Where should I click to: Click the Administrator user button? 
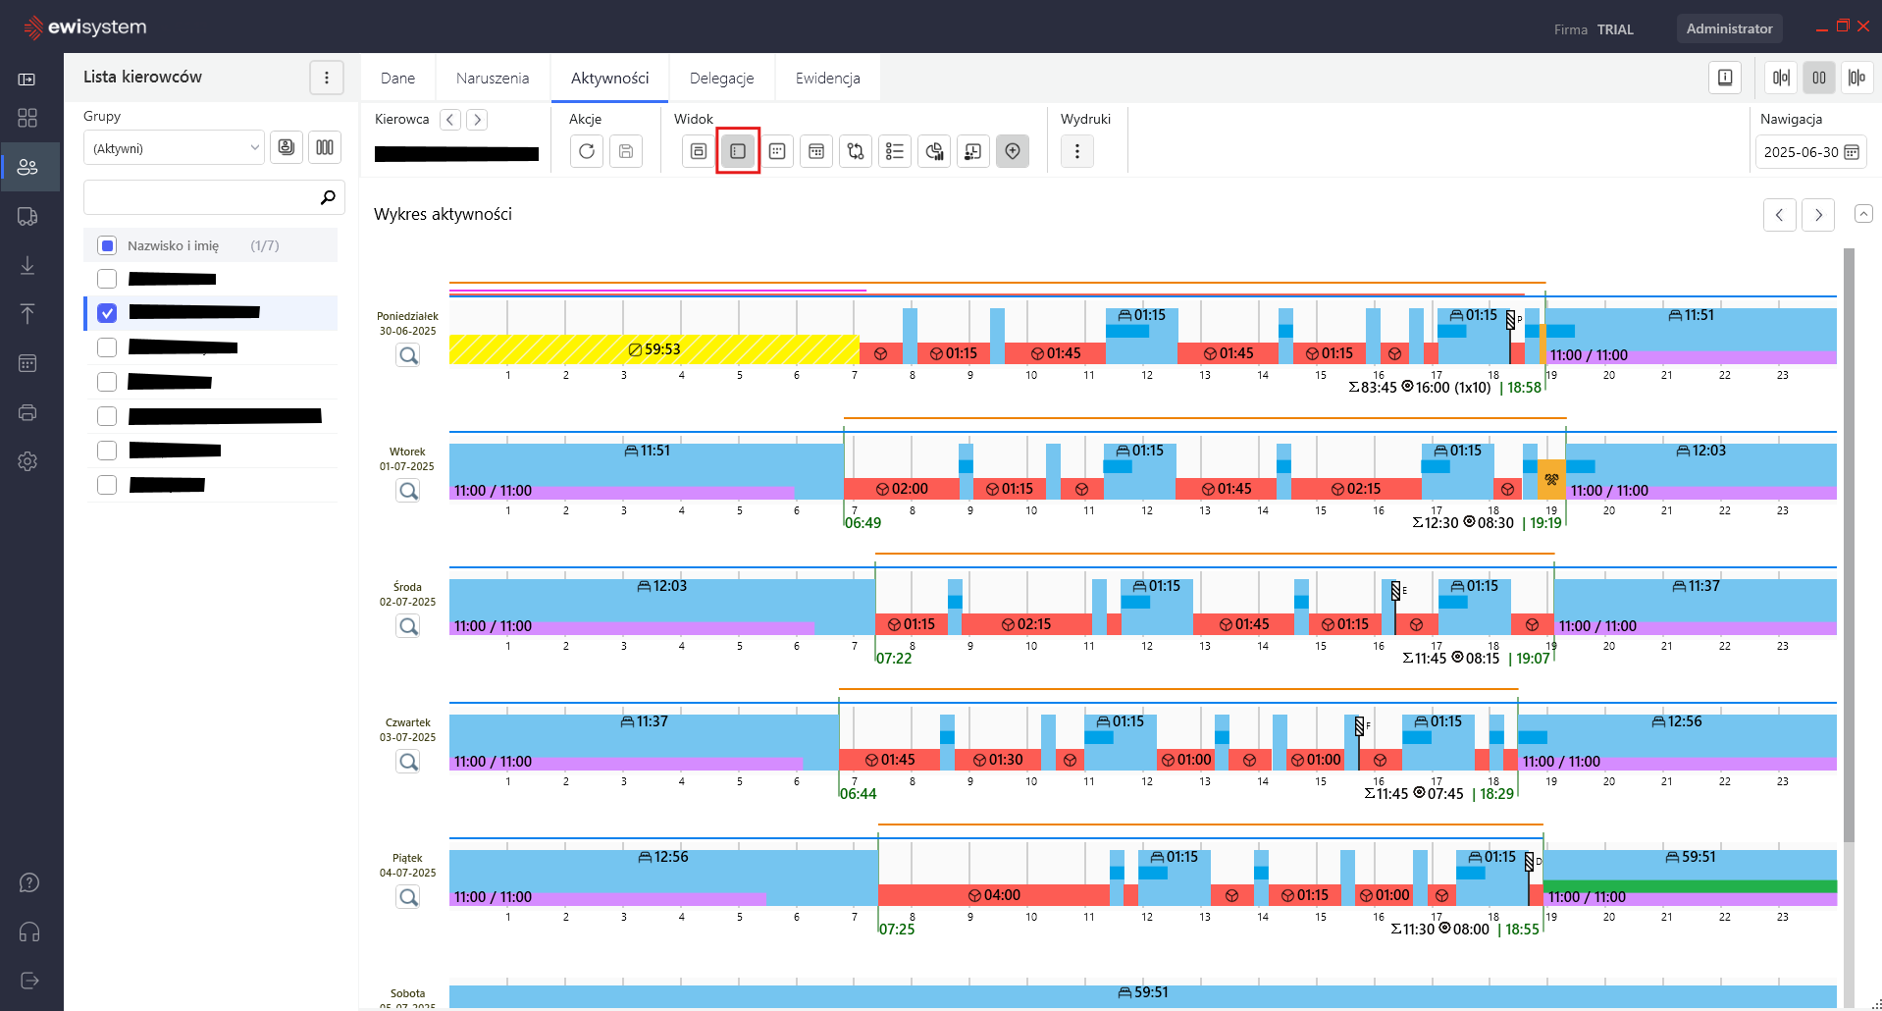coord(1729,28)
